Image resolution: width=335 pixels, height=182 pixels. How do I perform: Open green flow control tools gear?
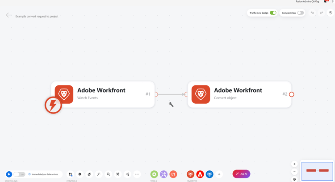pyautogui.click(x=154, y=174)
